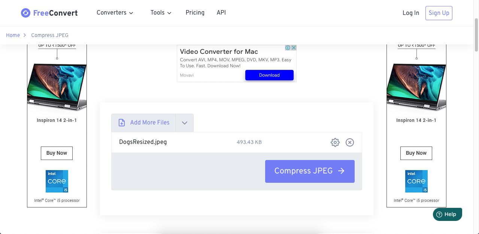
Task: Remove DogsResized.jpeg with the X icon
Action: (x=350, y=142)
